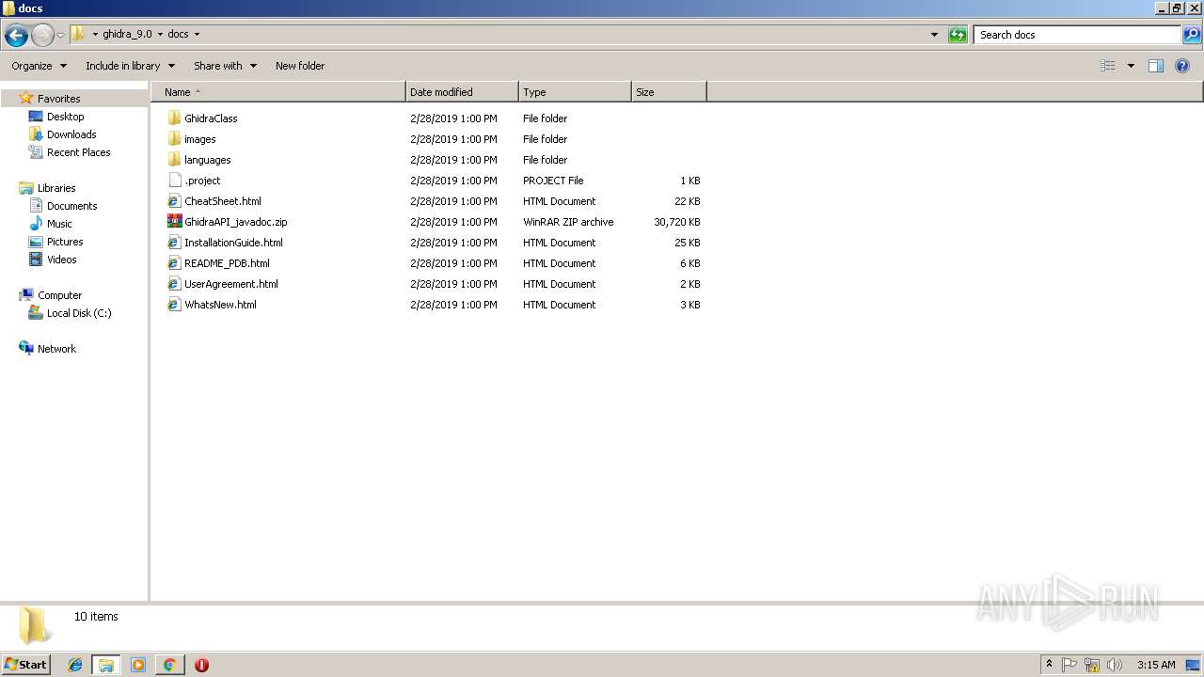Open Internet Explorer from the taskbar
Screen dimensions: 1204x677
click(x=75, y=665)
